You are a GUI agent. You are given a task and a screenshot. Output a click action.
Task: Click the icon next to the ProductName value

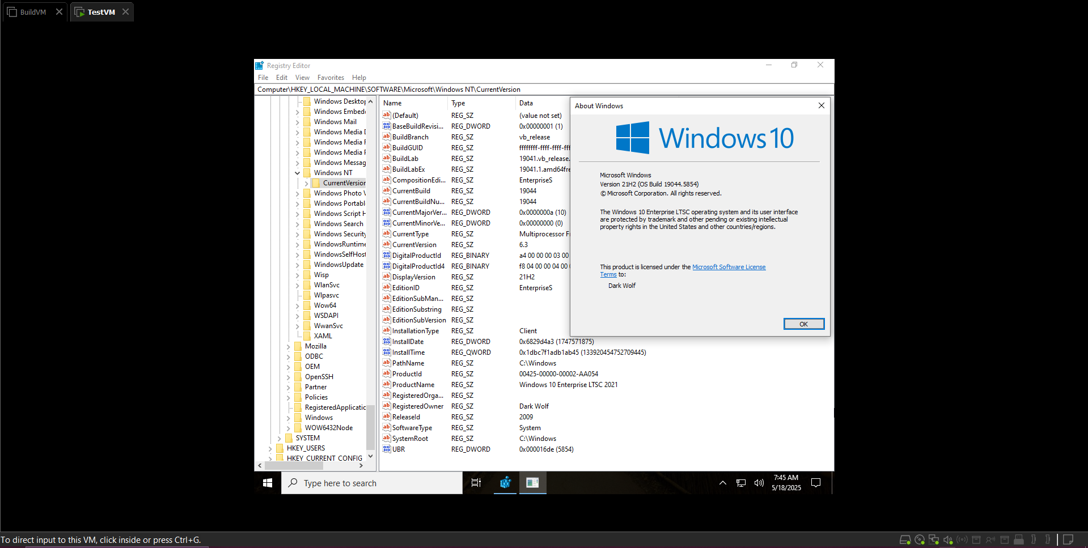tap(387, 384)
